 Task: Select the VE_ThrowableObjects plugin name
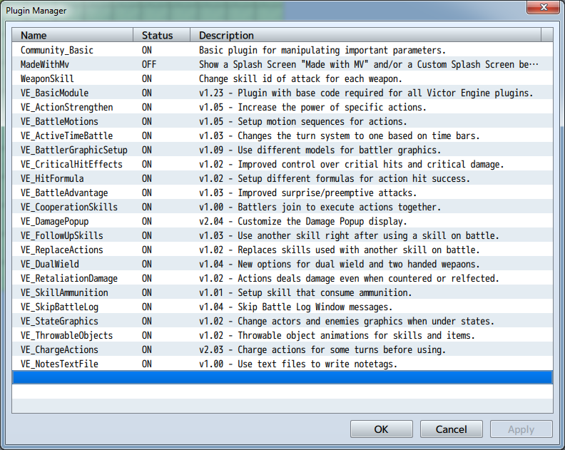pos(66,335)
